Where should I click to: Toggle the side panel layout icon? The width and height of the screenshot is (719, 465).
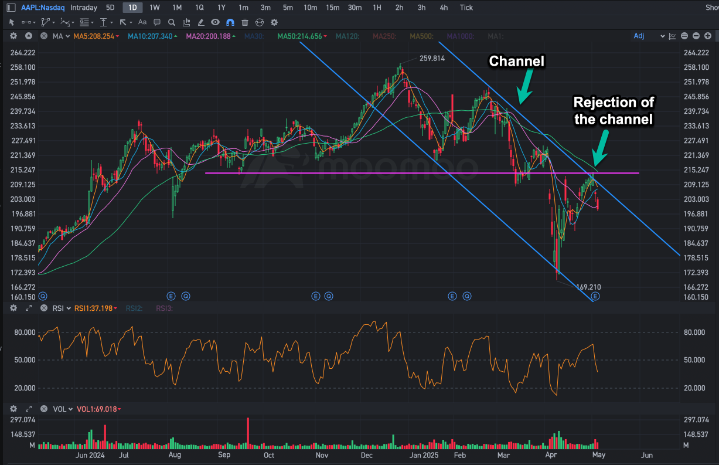(11, 8)
